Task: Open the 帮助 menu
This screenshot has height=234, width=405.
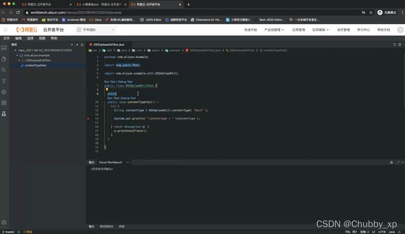Action: [54, 38]
